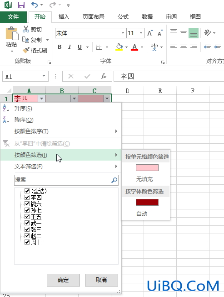The width and height of the screenshot is (224, 297).
Task: Align text to top of cell
Action: [174, 31]
